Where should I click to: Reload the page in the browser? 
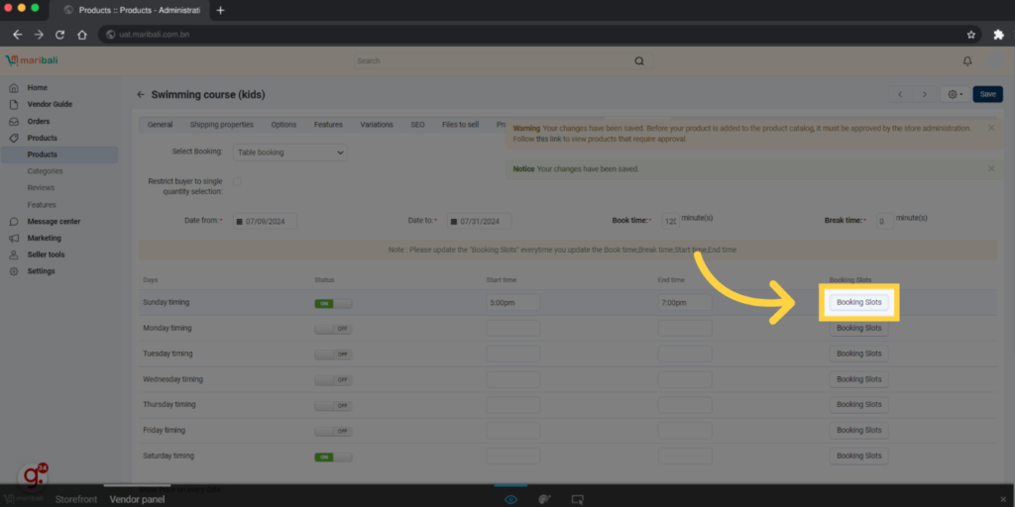59,34
